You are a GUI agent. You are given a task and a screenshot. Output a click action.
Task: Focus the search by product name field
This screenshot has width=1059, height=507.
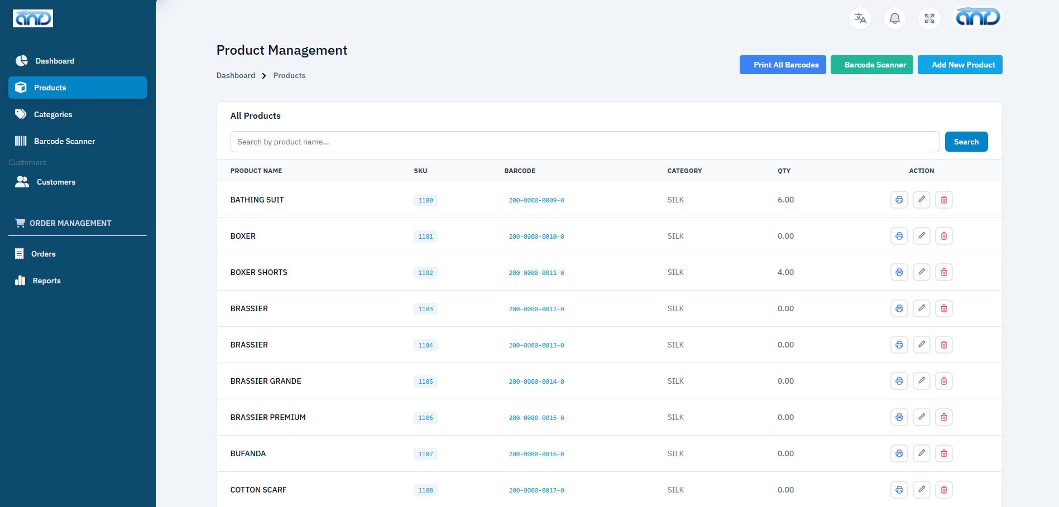585,142
